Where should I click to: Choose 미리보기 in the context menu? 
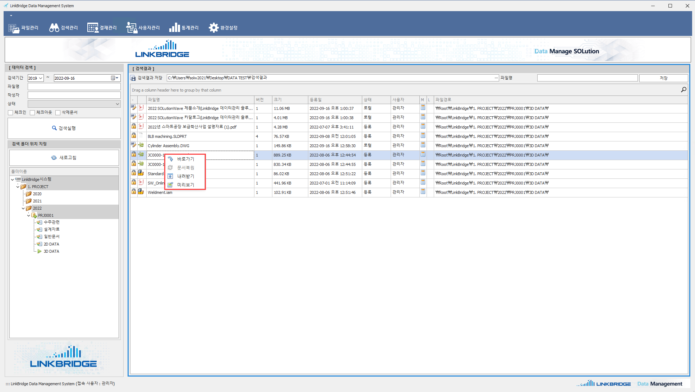[x=185, y=185]
